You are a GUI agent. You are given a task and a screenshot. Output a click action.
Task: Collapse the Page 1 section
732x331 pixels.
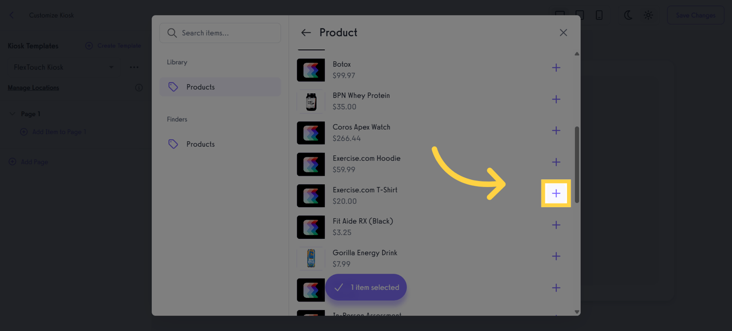13,114
